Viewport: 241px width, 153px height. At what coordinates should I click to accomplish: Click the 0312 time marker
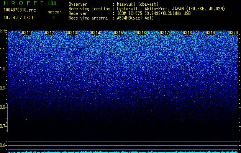(49, 33)
